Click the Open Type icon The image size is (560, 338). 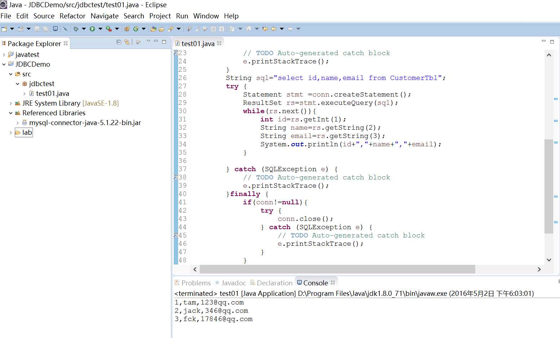(x=153, y=29)
